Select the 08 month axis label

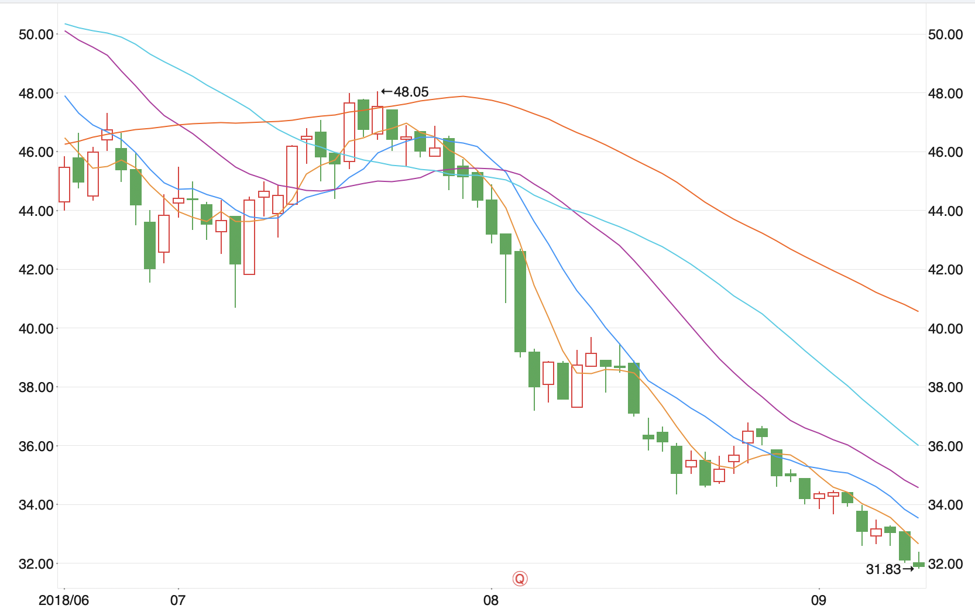[491, 600]
